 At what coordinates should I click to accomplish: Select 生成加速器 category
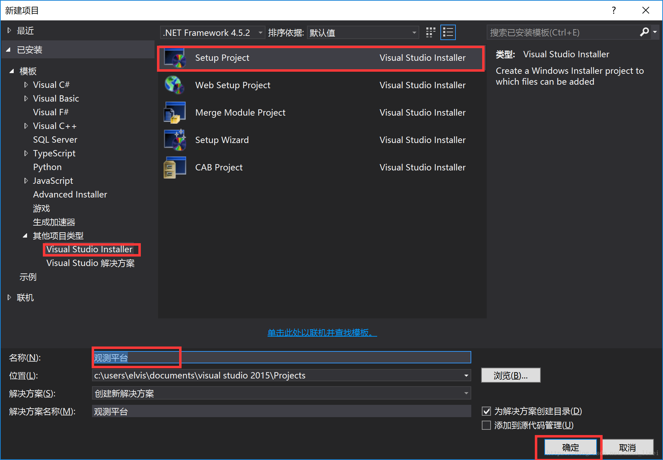click(54, 222)
